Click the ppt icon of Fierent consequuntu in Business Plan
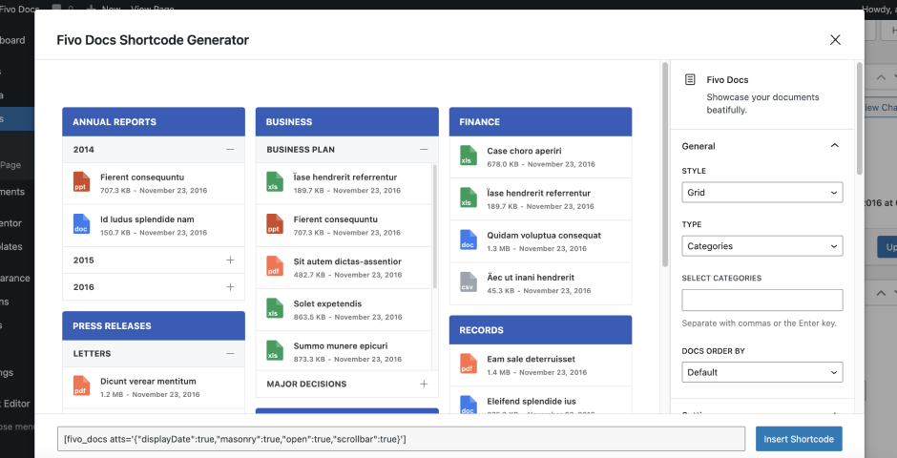This screenshot has height=458, width=897. (275, 224)
